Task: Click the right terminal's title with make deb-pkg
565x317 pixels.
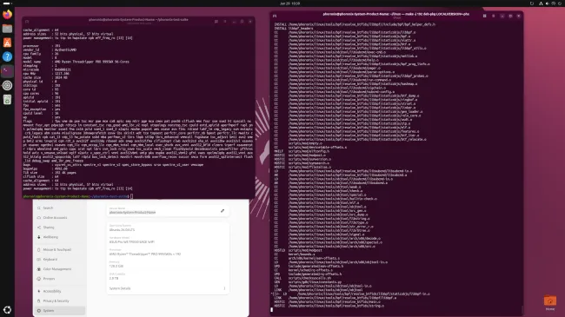Action: (396, 14)
